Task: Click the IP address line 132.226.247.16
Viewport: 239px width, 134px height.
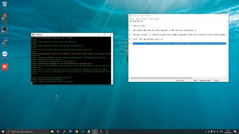Action: 136,21
